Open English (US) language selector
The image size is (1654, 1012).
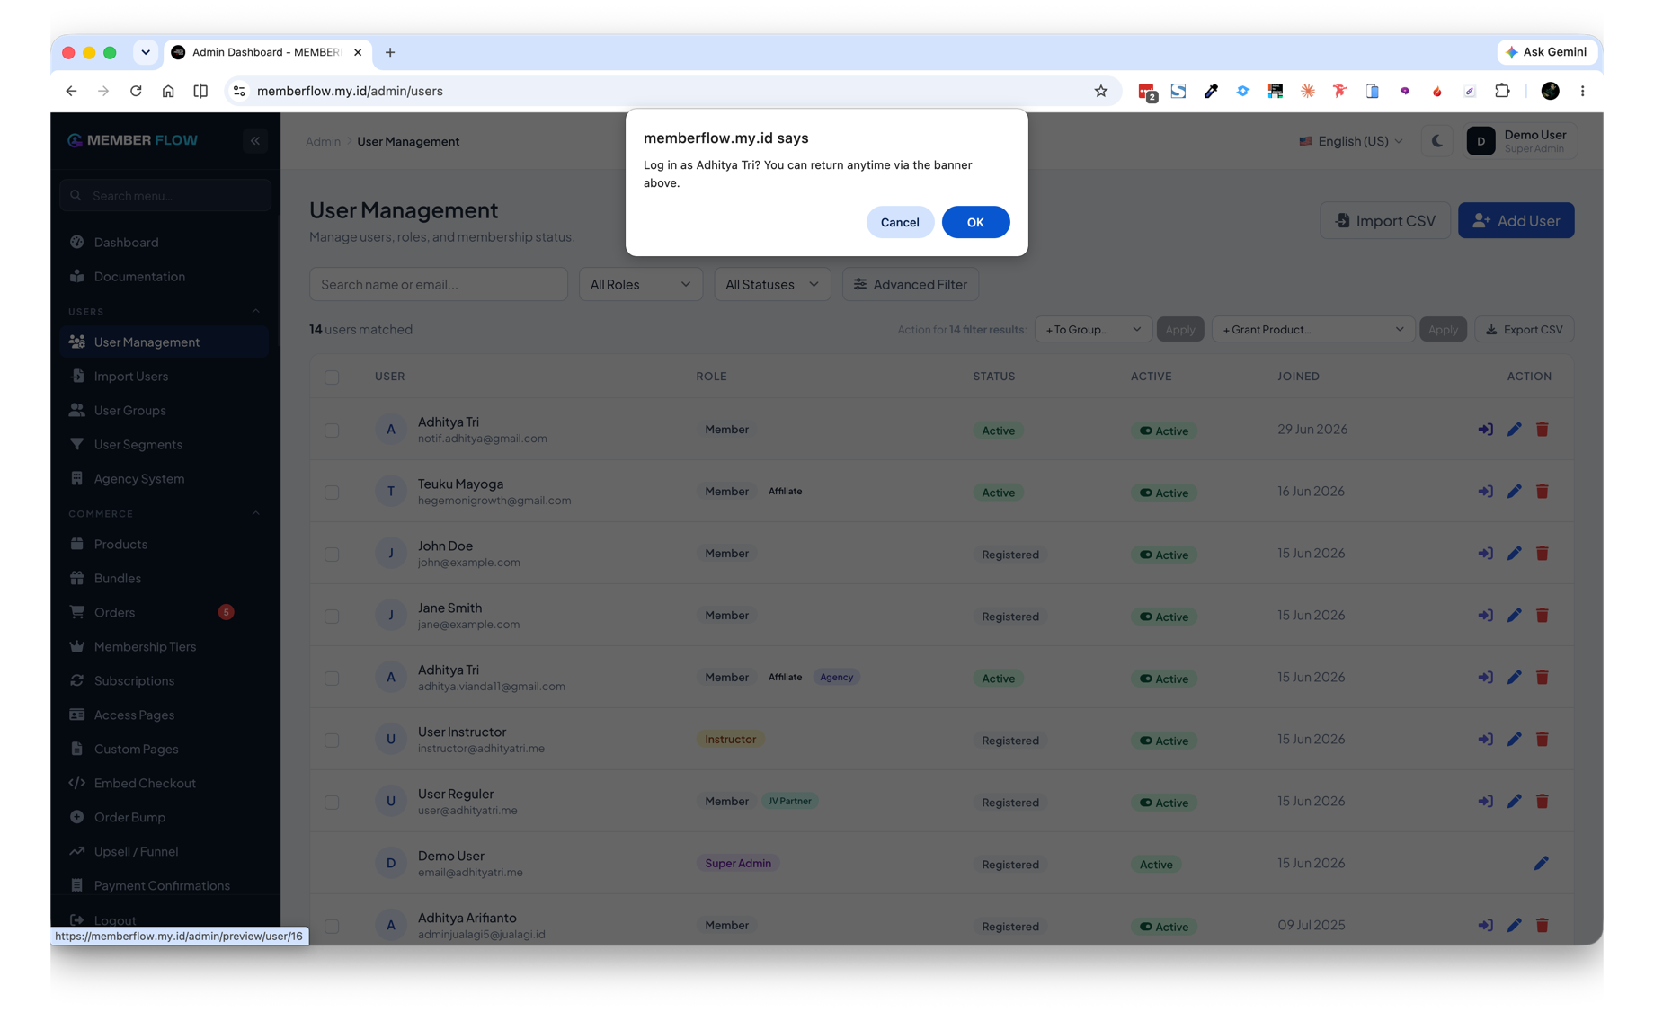click(x=1351, y=141)
